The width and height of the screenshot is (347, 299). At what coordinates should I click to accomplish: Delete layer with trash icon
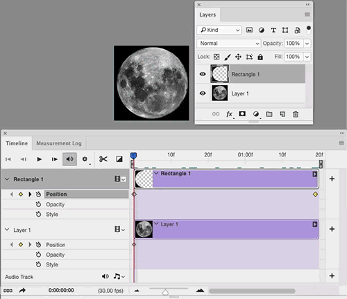pyautogui.click(x=296, y=114)
